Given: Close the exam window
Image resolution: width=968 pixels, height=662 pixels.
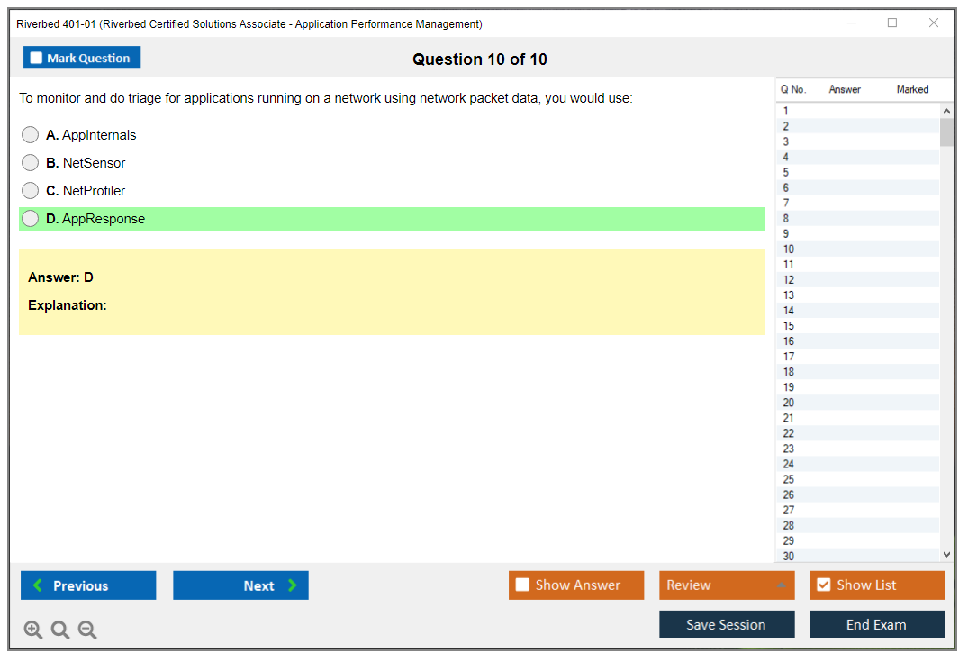Looking at the screenshot, I should point(934,23).
